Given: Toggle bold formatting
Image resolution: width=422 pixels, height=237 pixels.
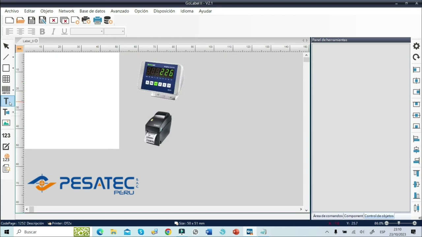Looking at the screenshot, I should pos(42,31).
